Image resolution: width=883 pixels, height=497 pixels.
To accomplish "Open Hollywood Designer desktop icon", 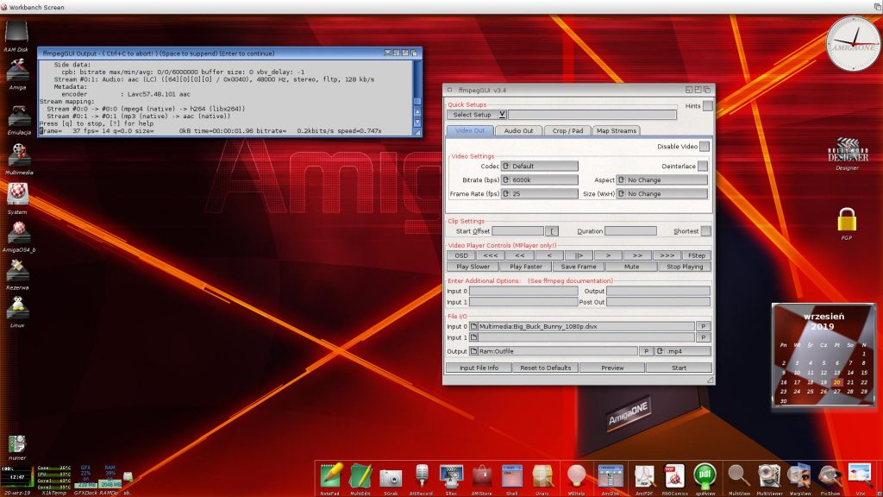I will [848, 150].
